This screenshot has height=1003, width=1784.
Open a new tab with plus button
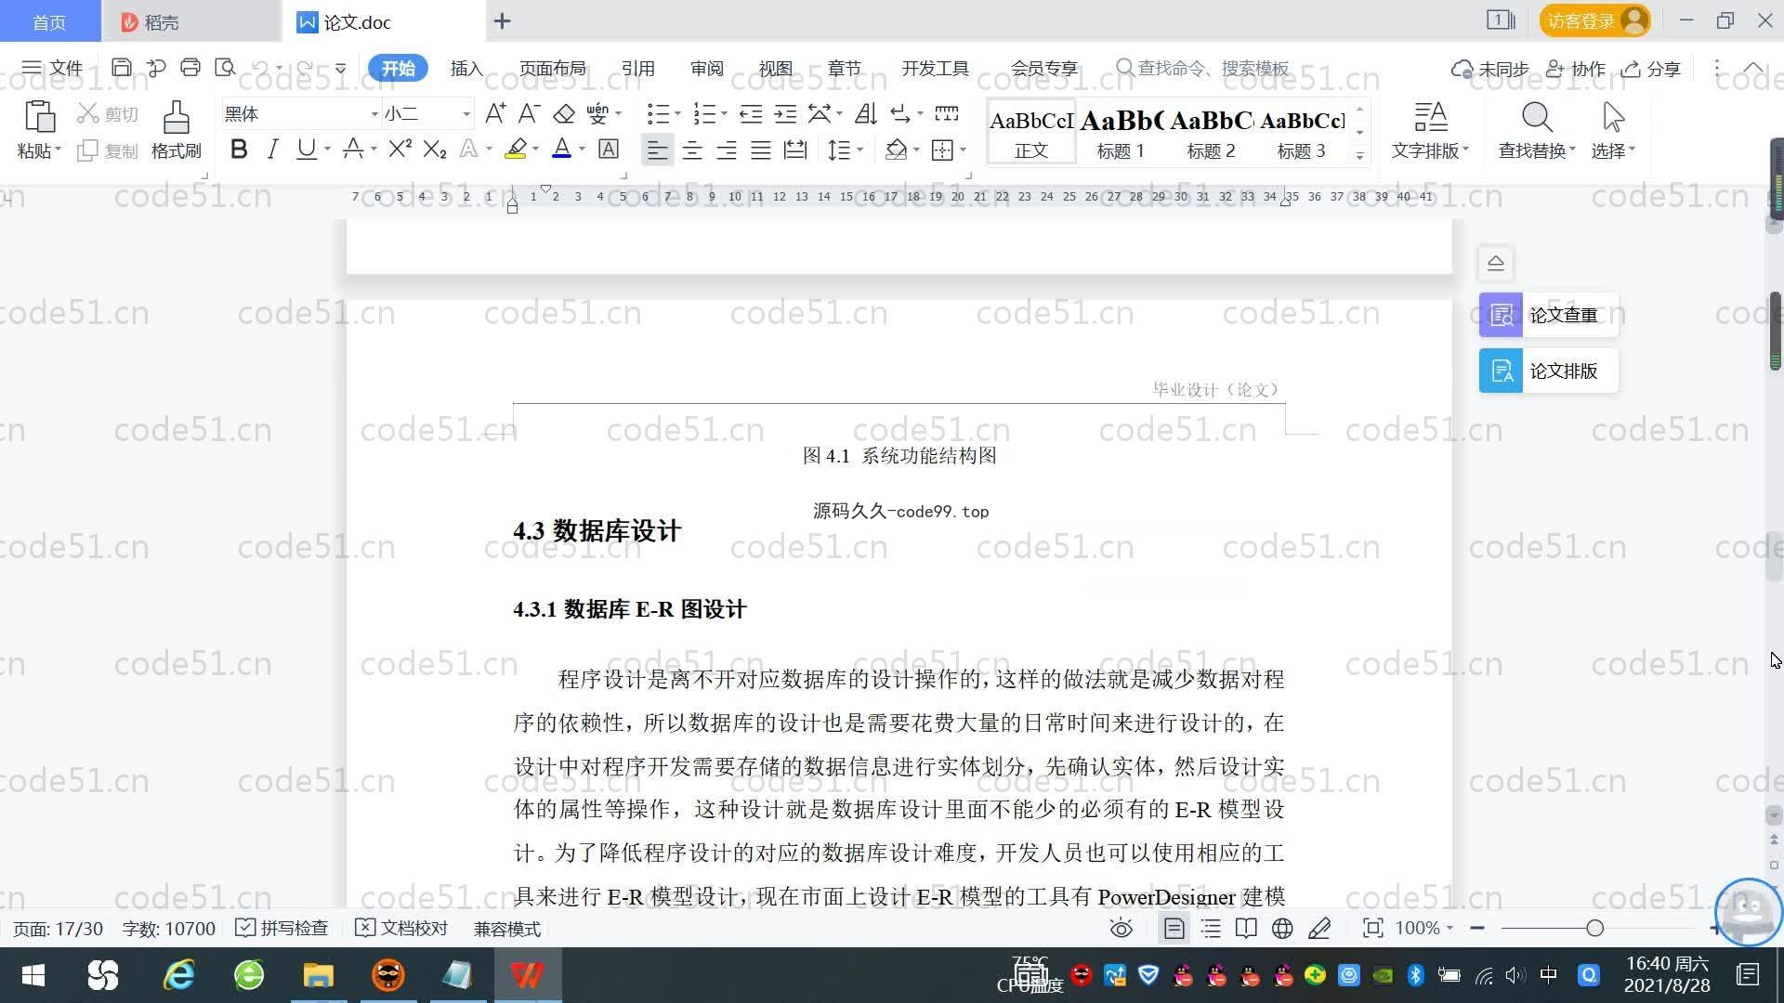click(502, 21)
